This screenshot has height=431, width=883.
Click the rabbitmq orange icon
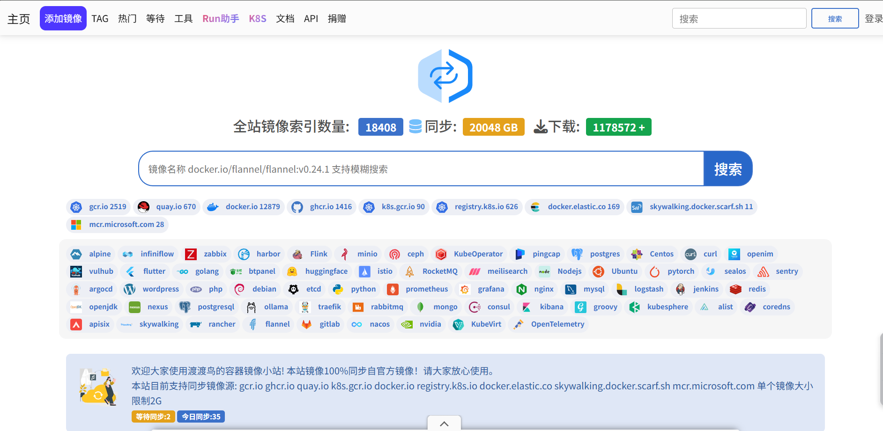[x=358, y=307]
